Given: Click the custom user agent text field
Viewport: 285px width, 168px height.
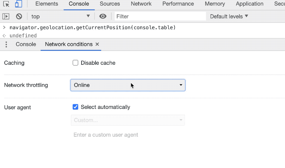Looking at the screenshot, I should (x=128, y=135).
